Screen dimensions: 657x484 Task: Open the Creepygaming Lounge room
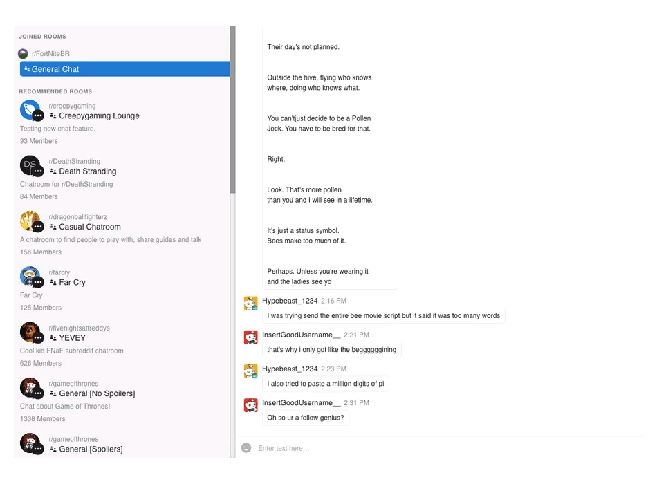click(99, 115)
